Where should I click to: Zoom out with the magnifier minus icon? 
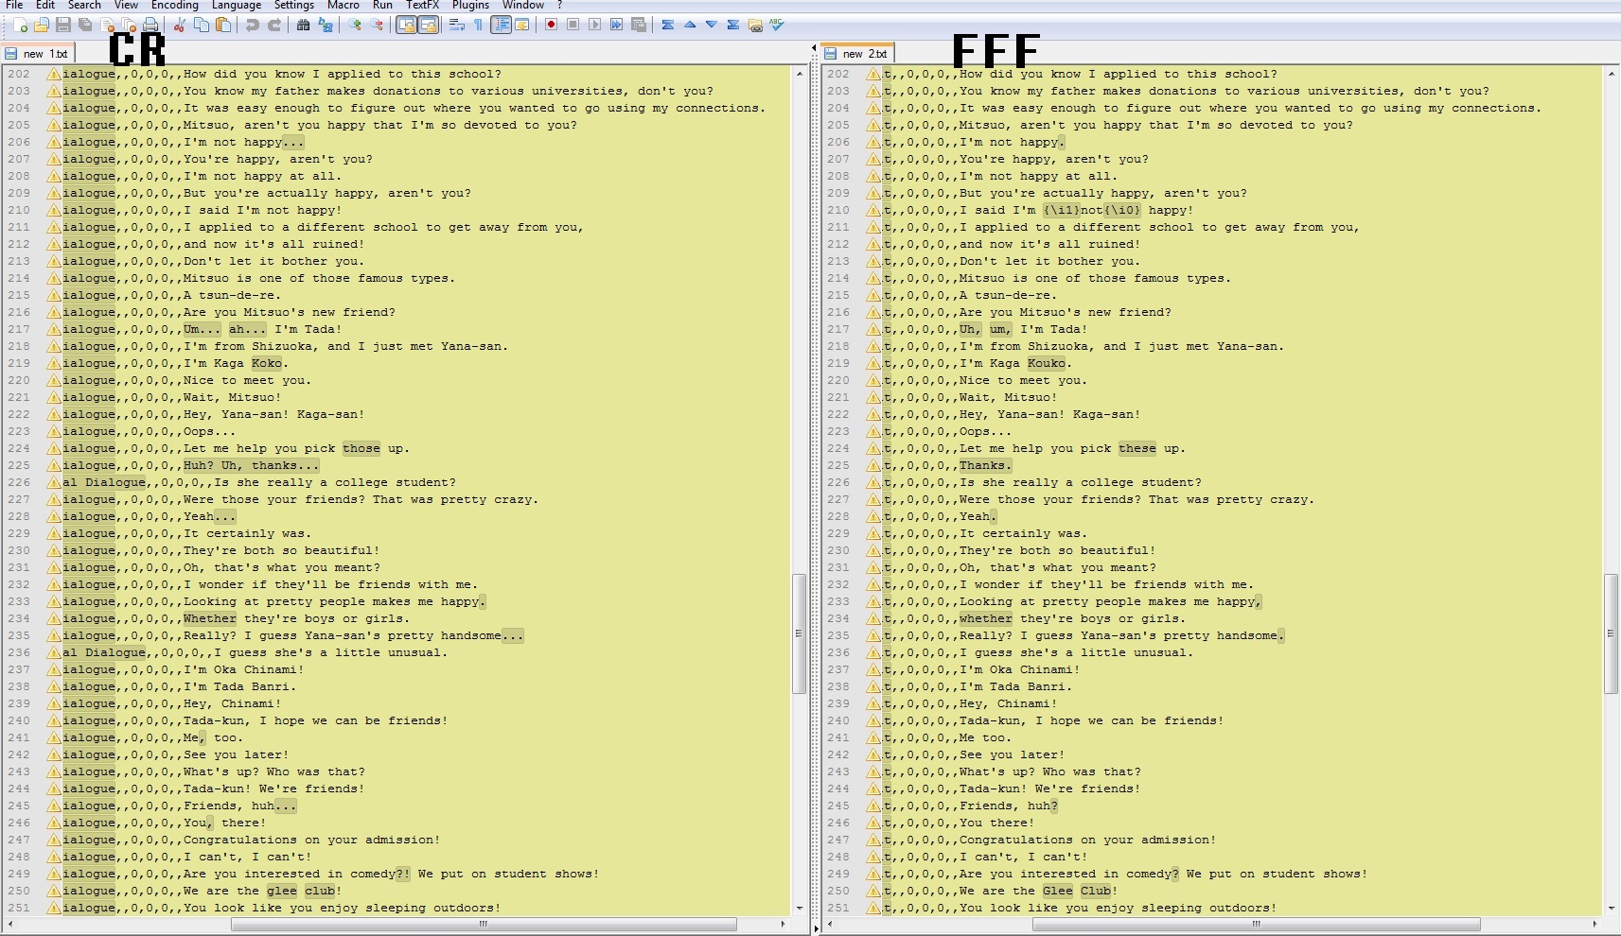point(377,25)
